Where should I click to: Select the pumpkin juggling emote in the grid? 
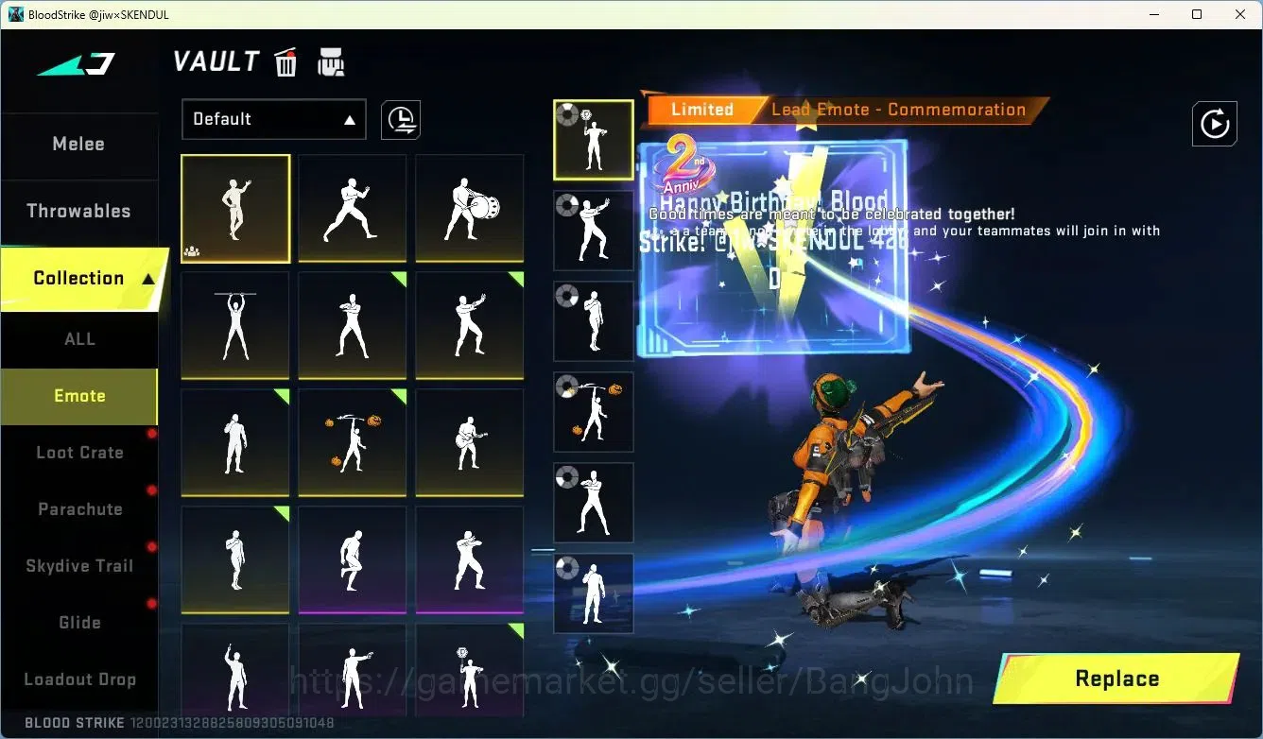click(353, 443)
